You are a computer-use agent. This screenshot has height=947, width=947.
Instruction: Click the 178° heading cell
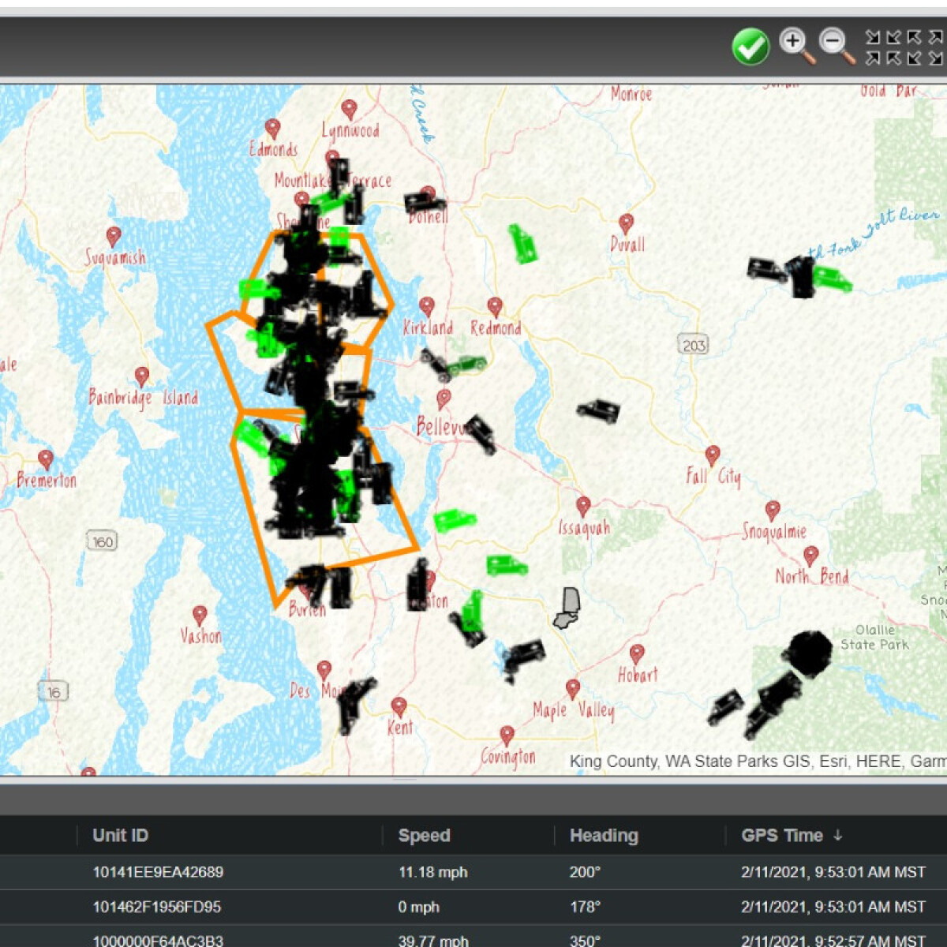click(x=585, y=907)
